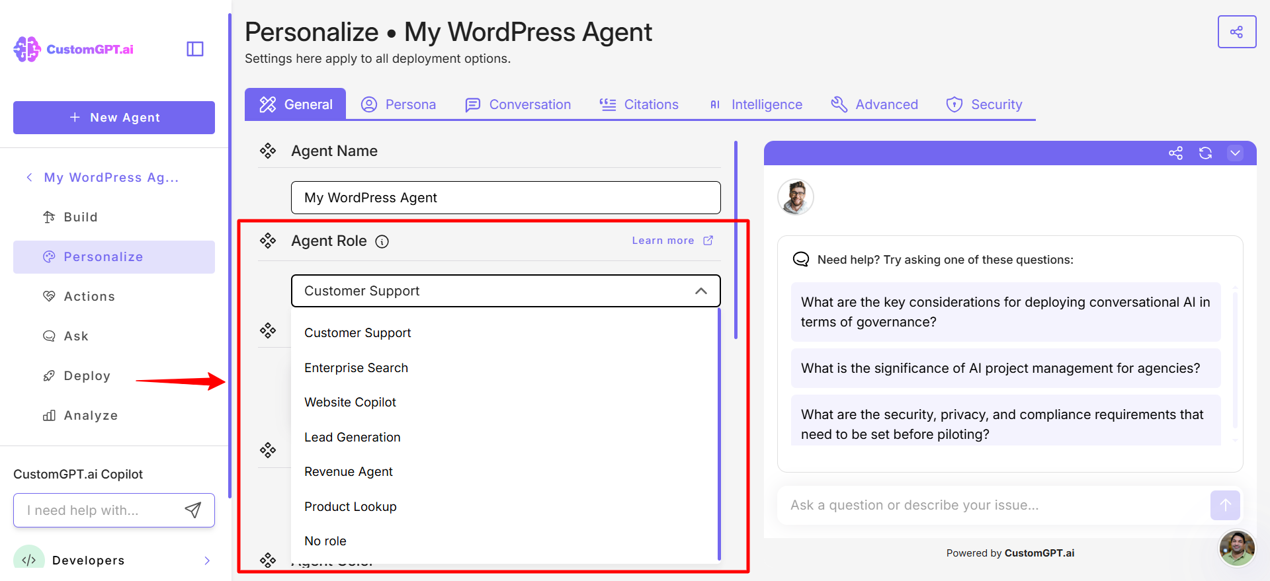This screenshot has width=1270, height=581.
Task: Switch to the Citations tab
Action: 639,104
